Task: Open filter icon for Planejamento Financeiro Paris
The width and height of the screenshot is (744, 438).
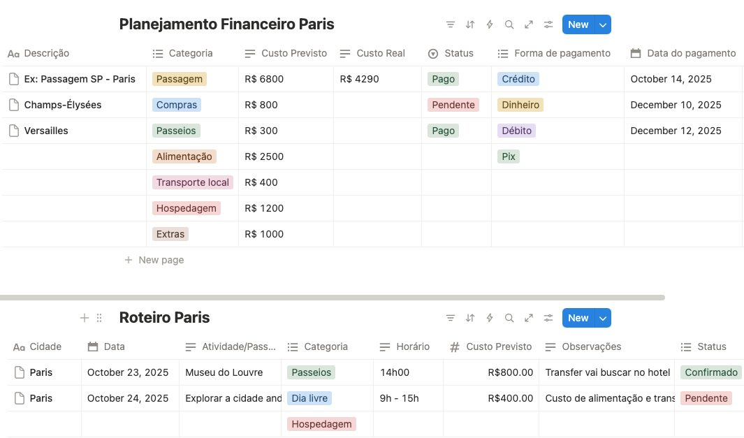Action: click(451, 24)
